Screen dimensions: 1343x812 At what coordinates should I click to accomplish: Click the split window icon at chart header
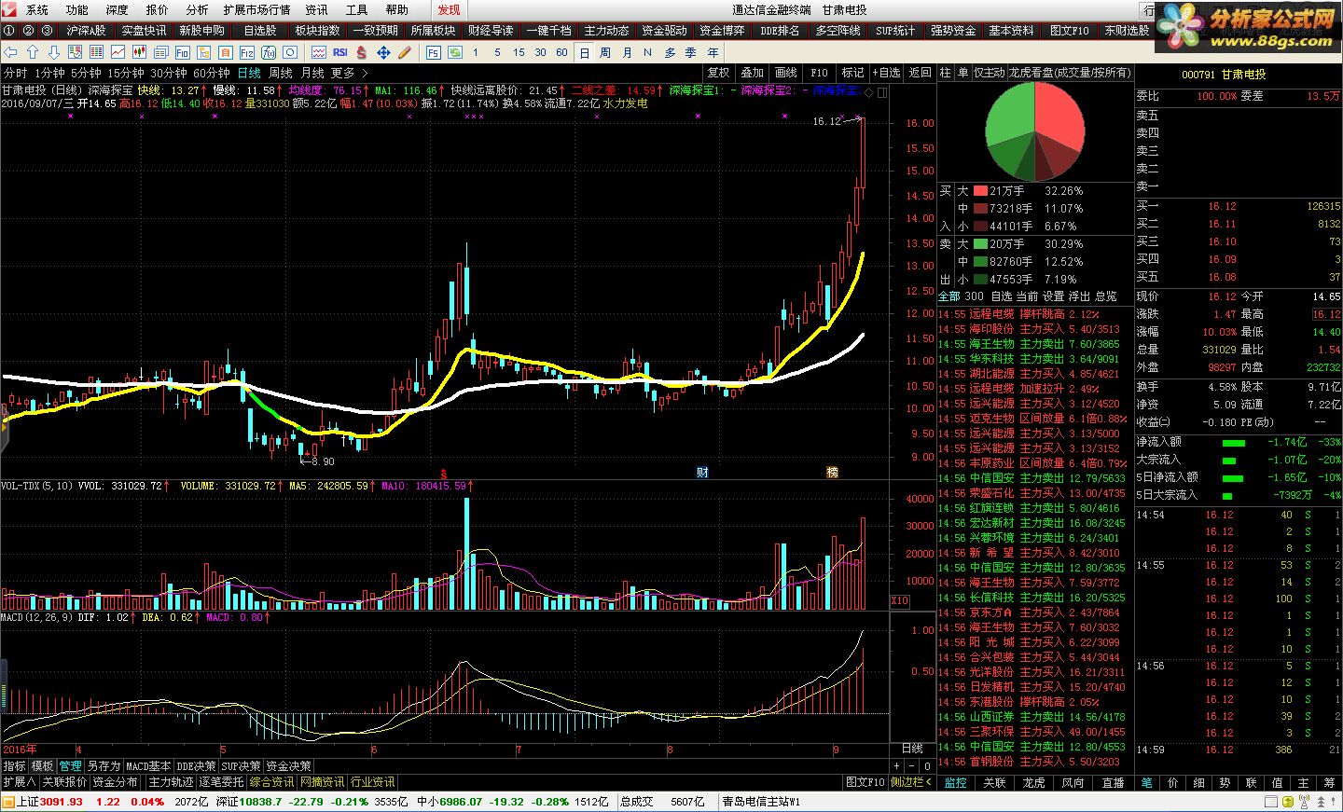click(882, 92)
